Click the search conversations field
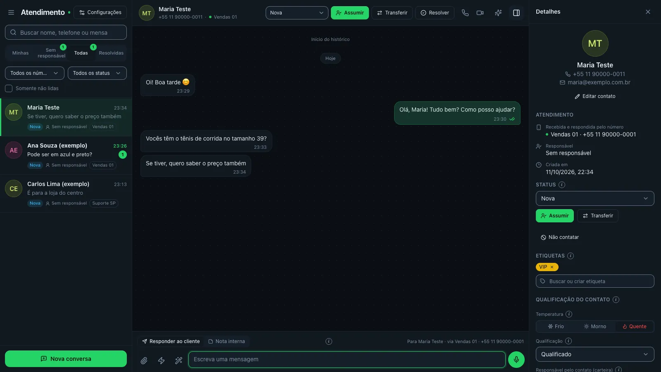 [66, 32]
